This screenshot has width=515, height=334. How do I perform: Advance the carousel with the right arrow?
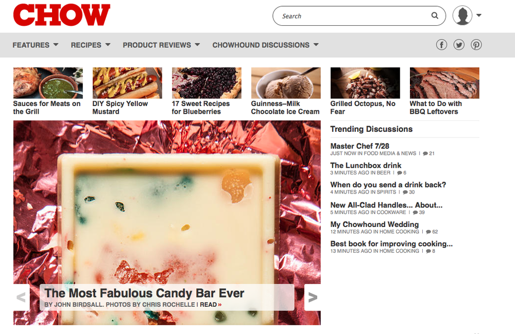point(313,297)
